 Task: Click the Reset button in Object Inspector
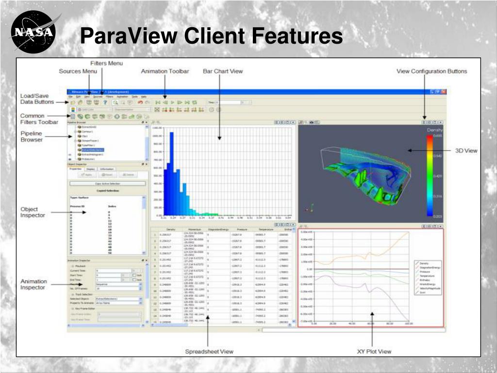(107, 175)
